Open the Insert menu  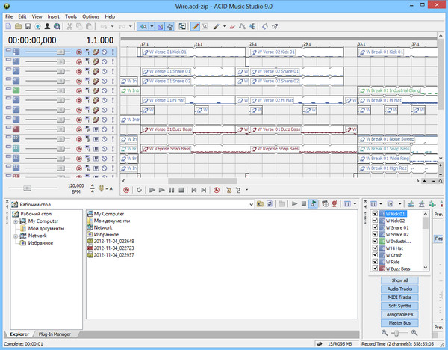(x=54, y=16)
